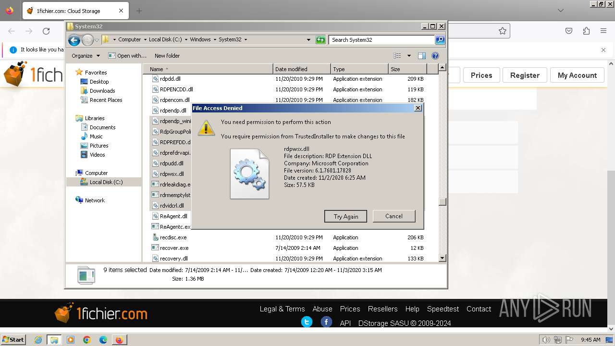The height and width of the screenshot is (346, 615).
Task: Click the search magnifier in Explorer
Action: tap(440, 40)
